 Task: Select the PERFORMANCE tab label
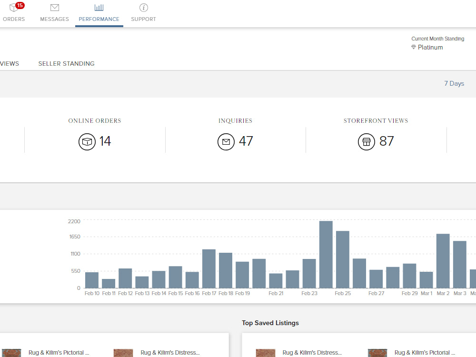[99, 19]
